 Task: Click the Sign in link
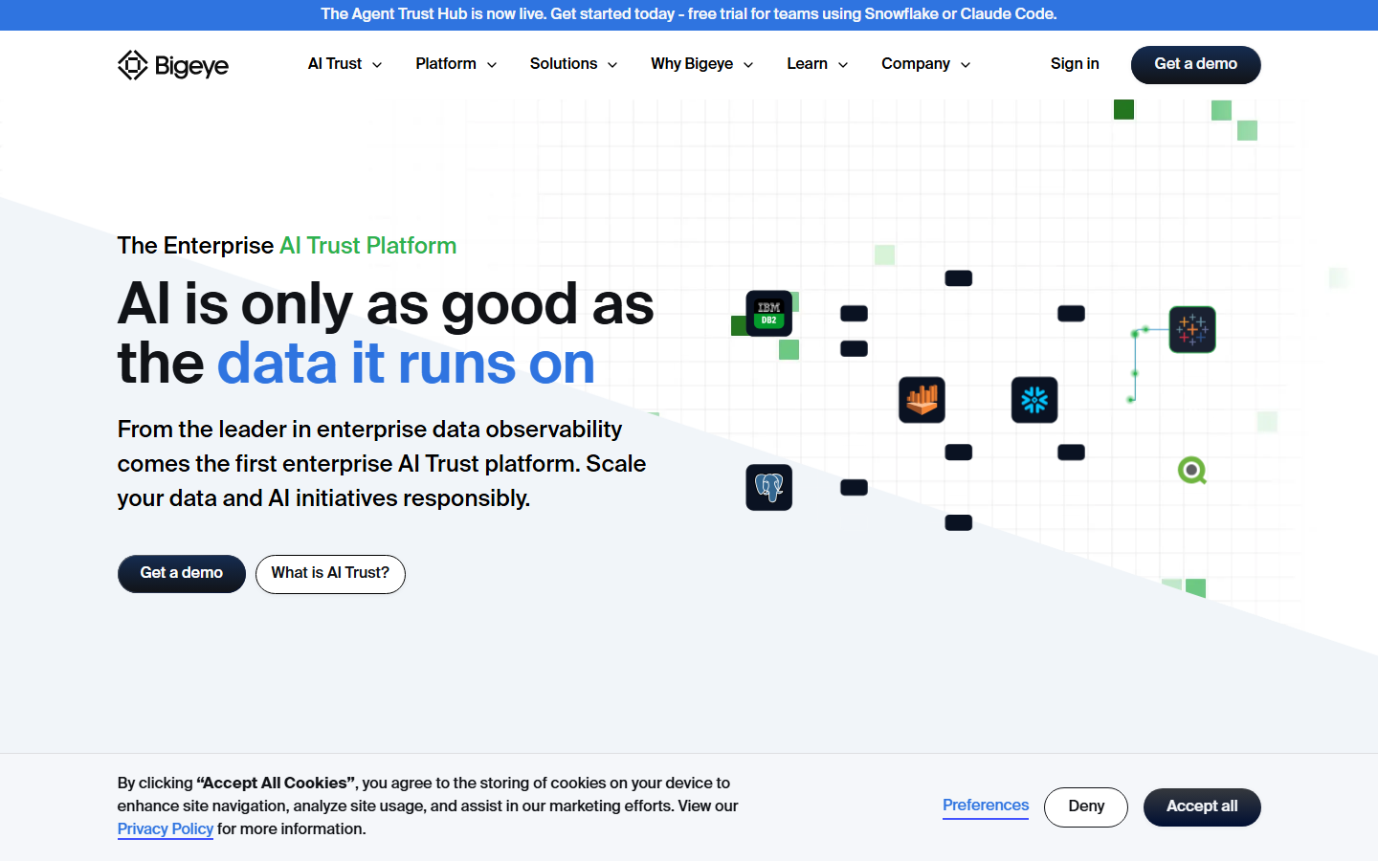pos(1075,64)
